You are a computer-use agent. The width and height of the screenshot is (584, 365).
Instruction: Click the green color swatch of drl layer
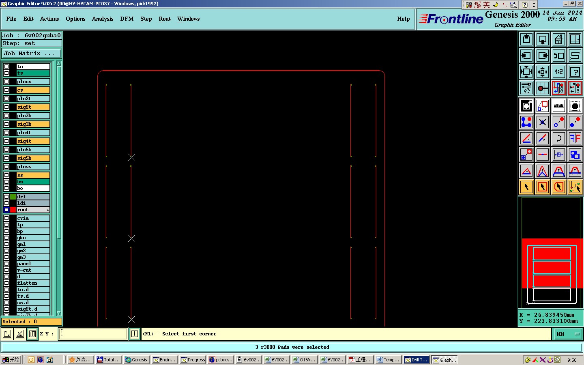(13, 197)
